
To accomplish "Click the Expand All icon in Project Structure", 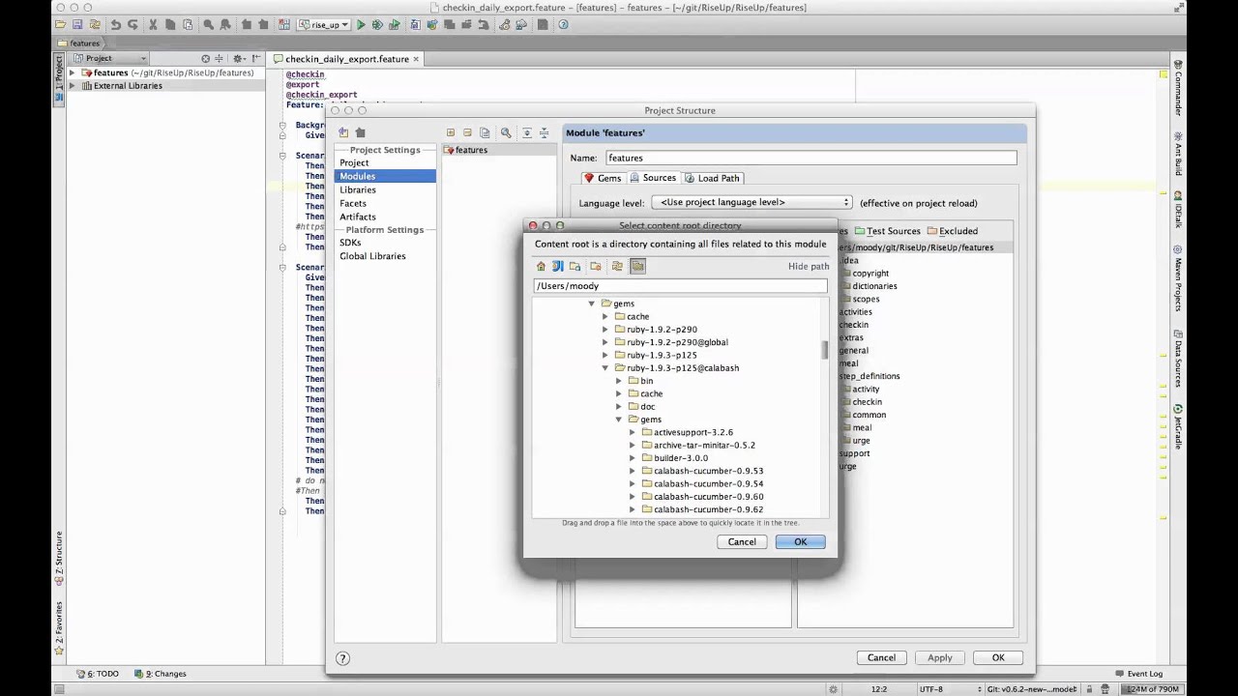I will pos(527,132).
